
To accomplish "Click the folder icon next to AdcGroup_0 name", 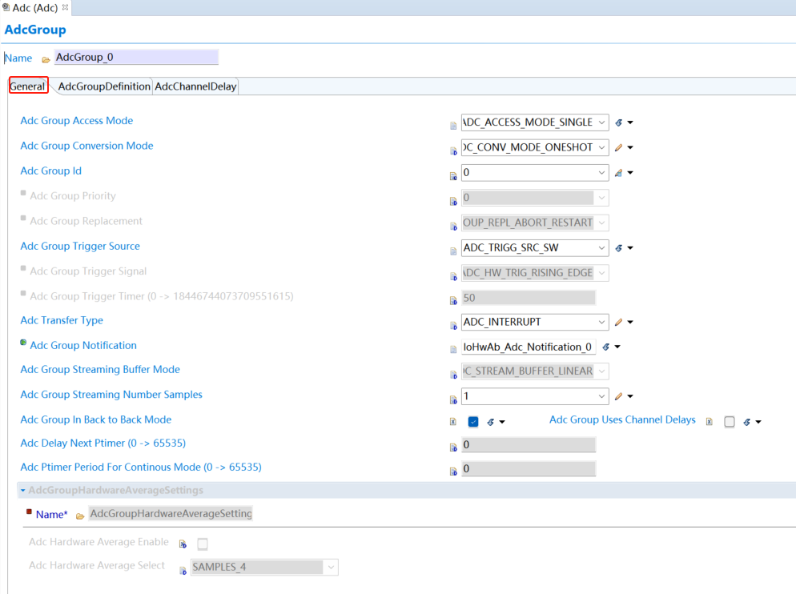I will click(46, 59).
